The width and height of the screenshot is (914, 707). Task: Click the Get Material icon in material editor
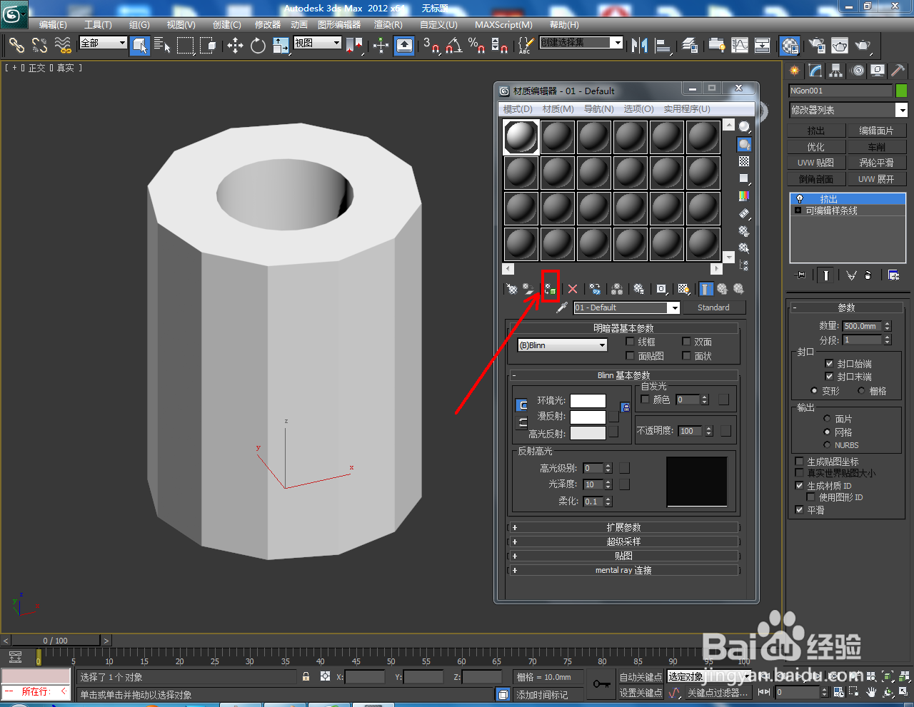click(x=511, y=288)
